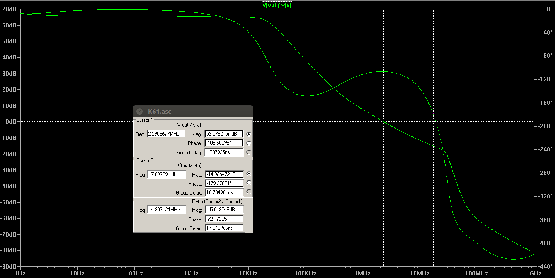The height and width of the screenshot is (278, 555).
Task: Select Cursor 1 Group Delay radio button
Action: (249, 152)
